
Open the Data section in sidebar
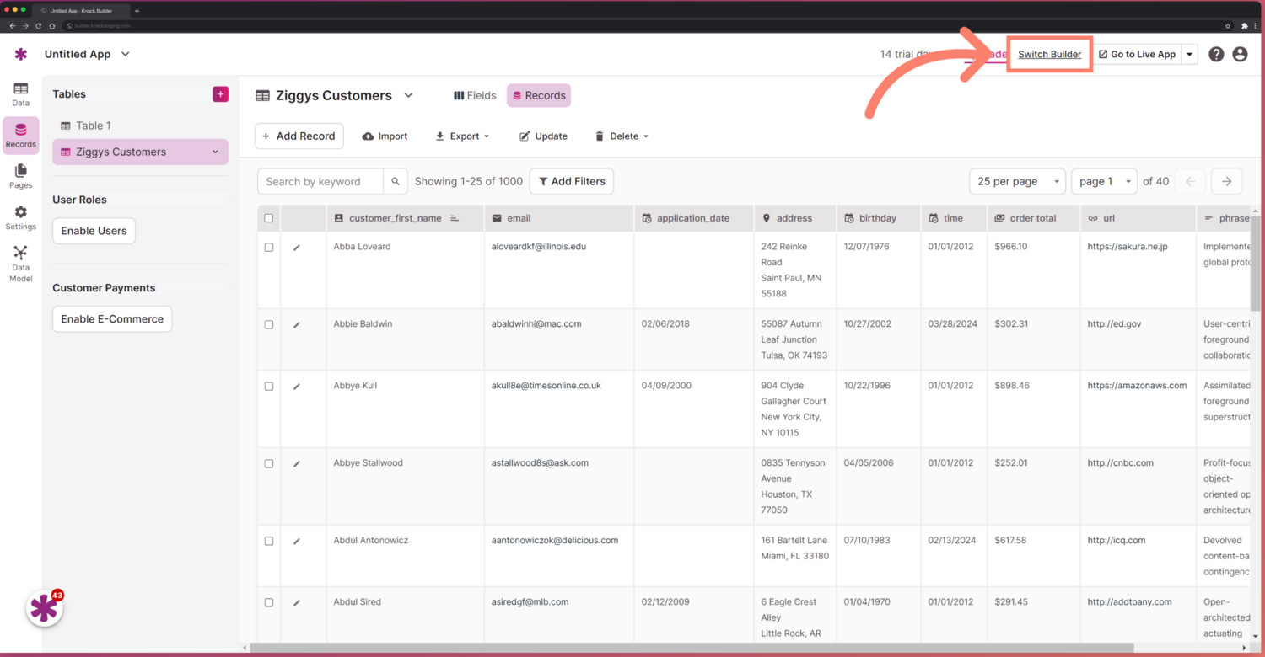[x=20, y=94]
